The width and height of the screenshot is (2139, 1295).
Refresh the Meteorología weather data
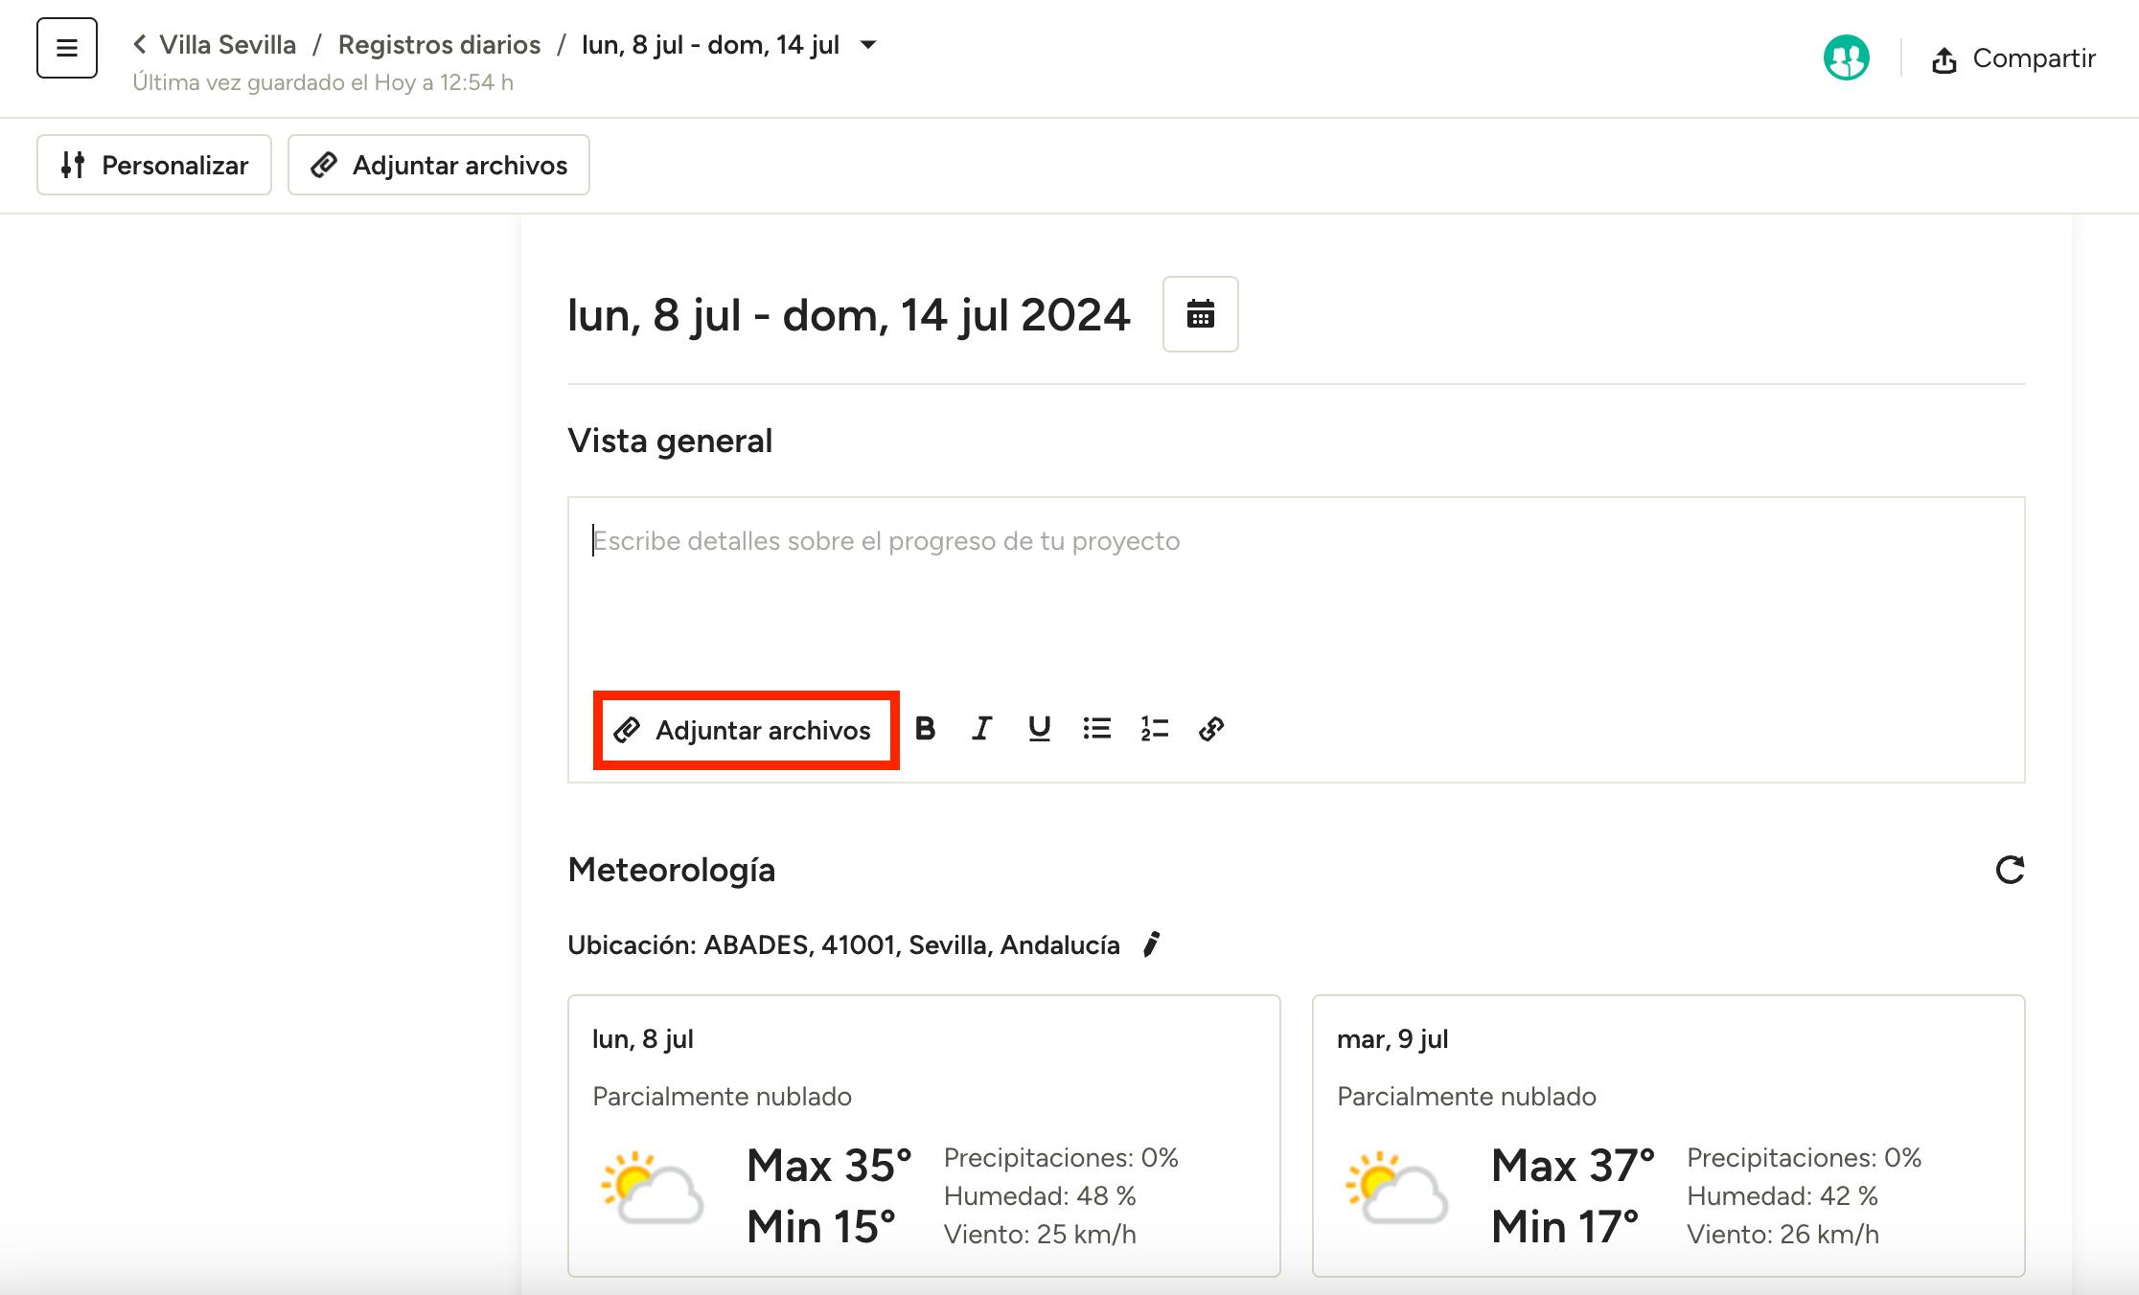pos(2010,870)
